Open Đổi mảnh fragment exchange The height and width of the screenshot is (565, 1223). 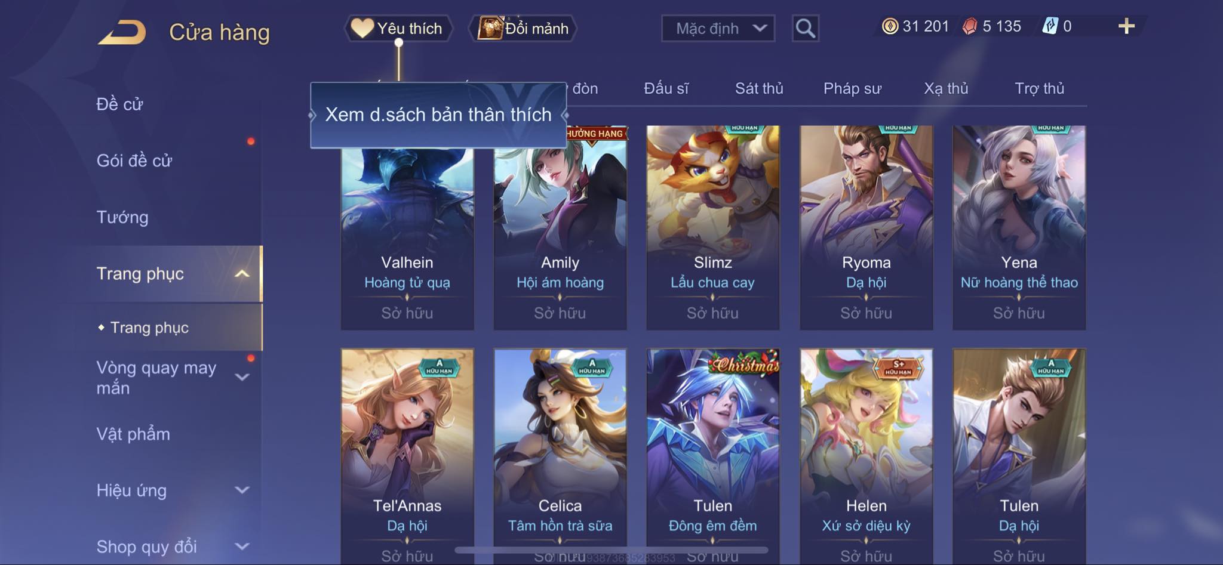(x=523, y=28)
